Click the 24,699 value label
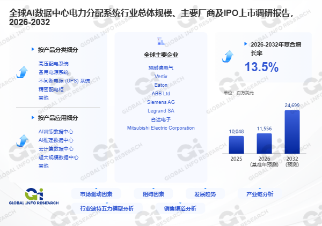The width and height of the screenshot is (322, 226). pyautogui.click(x=292, y=106)
